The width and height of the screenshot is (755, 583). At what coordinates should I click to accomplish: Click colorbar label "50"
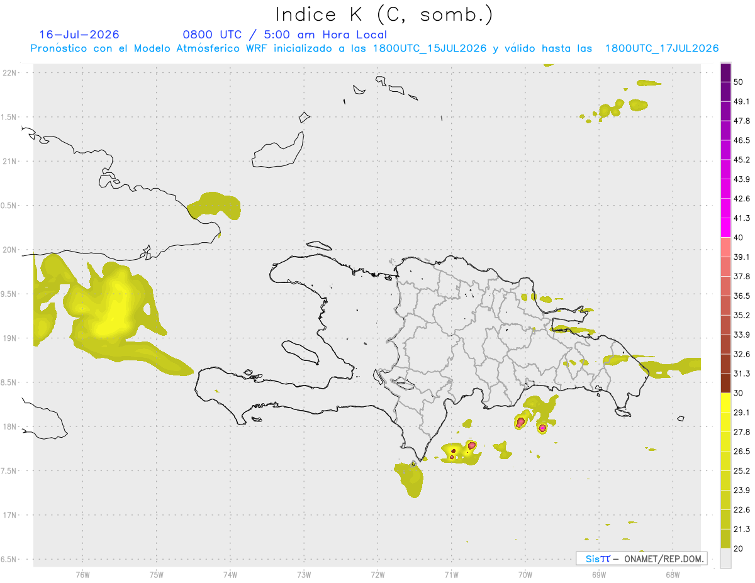click(x=739, y=82)
